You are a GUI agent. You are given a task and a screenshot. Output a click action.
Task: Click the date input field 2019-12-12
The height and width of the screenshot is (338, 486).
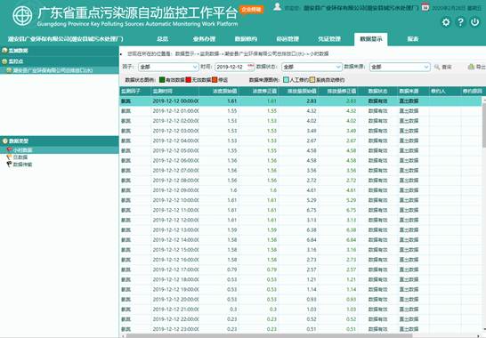231,67
